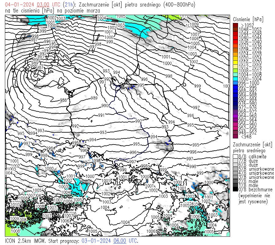Click the >1052 dark red pressure swatch
Image resolution: width=275 pixels, height=245 pixels.
click(235, 25)
